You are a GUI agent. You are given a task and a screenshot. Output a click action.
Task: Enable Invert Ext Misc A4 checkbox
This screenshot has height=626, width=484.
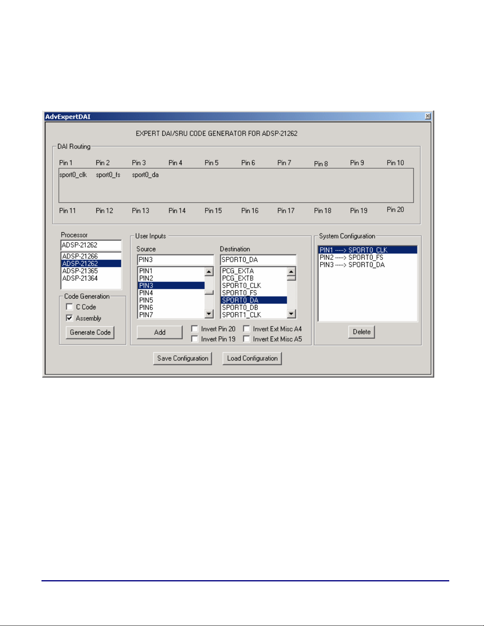[247, 329]
